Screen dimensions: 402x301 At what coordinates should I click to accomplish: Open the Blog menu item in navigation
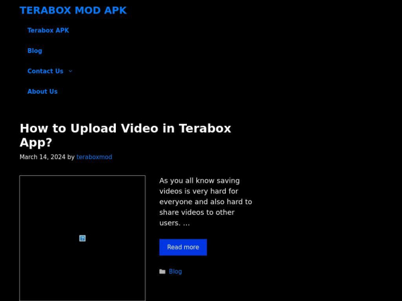(35, 51)
